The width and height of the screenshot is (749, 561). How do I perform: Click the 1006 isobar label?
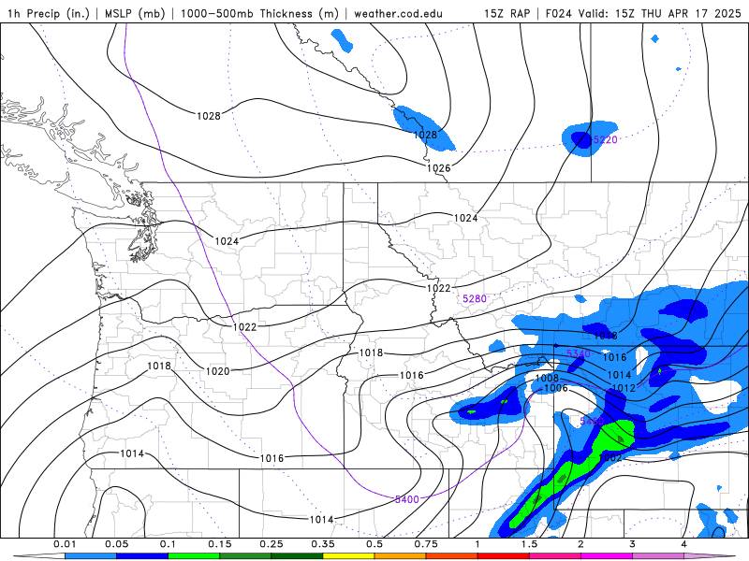tap(556, 388)
